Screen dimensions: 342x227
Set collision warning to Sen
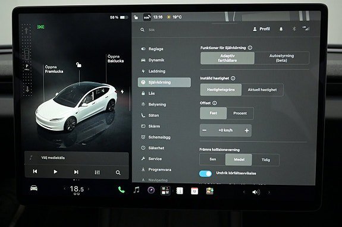click(213, 159)
